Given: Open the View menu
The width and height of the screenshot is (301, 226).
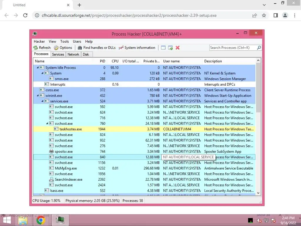Looking at the screenshot, I should [x=52, y=41].
